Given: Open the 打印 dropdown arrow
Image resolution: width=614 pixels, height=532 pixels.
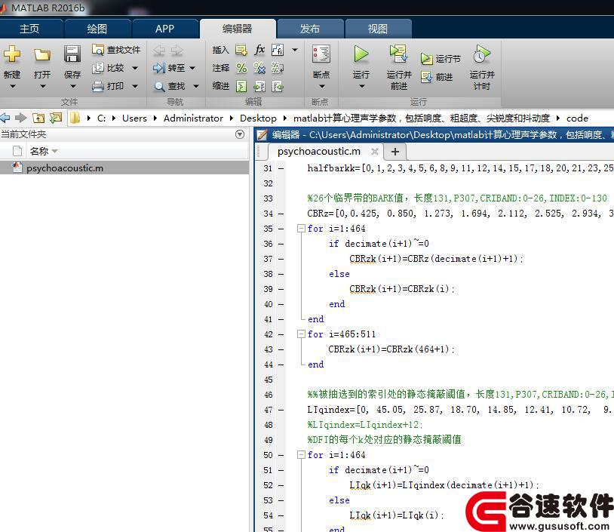Looking at the screenshot, I should [x=135, y=86].
